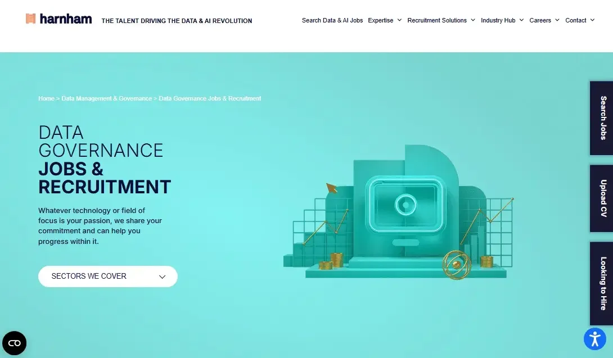Open the Upload CV side tab
The width and height of the screenshot is (613, 358).
[x=601, y=198]
